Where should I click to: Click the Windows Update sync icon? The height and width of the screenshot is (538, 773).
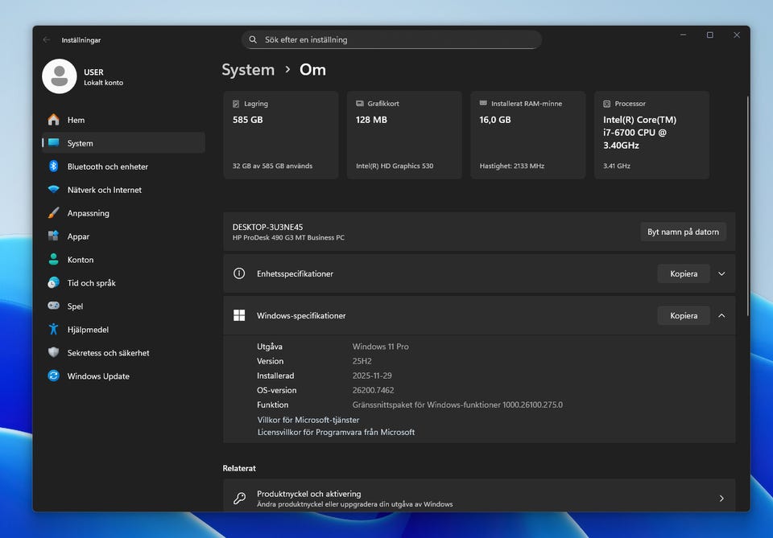click(53, 376)
